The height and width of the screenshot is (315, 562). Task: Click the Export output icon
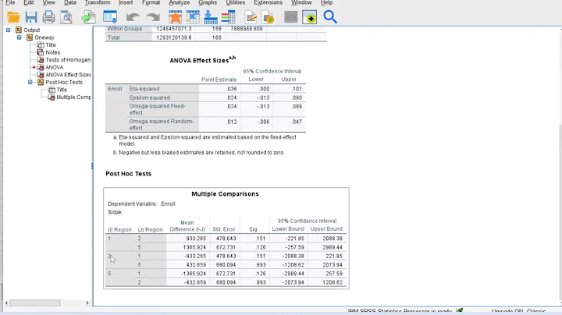tap(88, 17)
